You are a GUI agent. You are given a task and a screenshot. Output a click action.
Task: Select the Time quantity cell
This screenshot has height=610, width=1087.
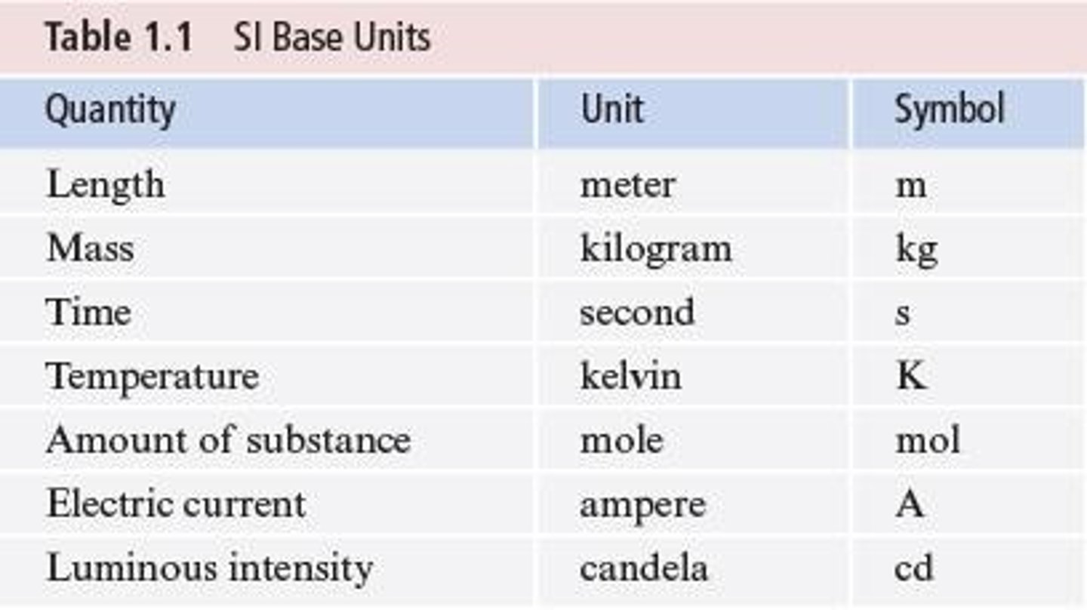(88, 313)
